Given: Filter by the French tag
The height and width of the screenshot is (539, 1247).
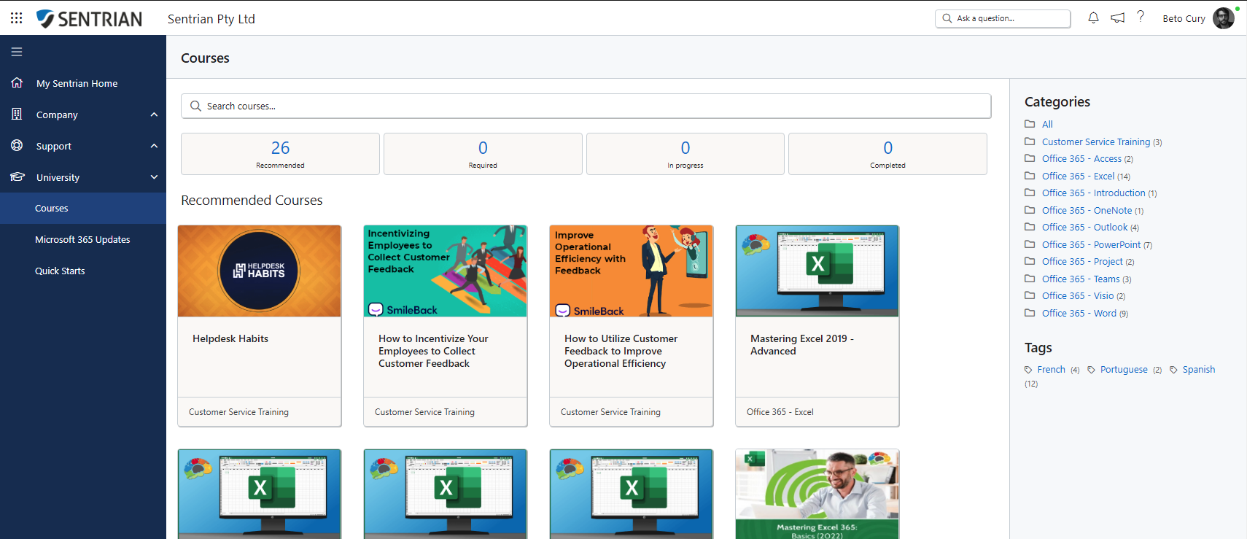Looking at the screenshot, I should 1051,370.
